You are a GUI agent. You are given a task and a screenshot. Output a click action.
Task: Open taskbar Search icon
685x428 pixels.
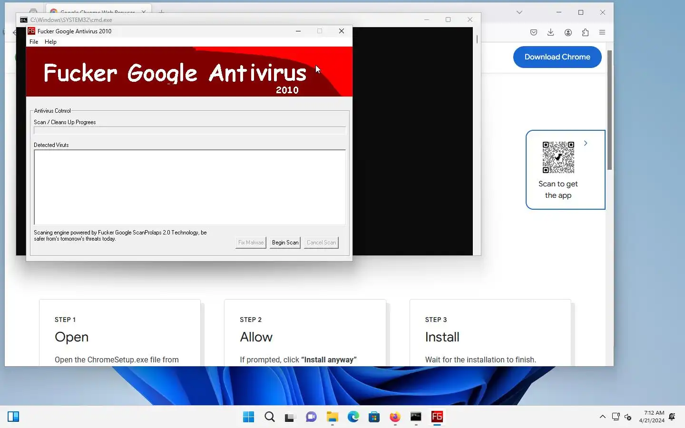269,417
